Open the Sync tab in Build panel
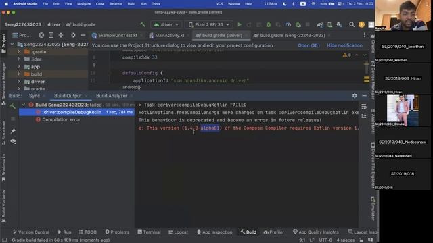 (35, 96)
